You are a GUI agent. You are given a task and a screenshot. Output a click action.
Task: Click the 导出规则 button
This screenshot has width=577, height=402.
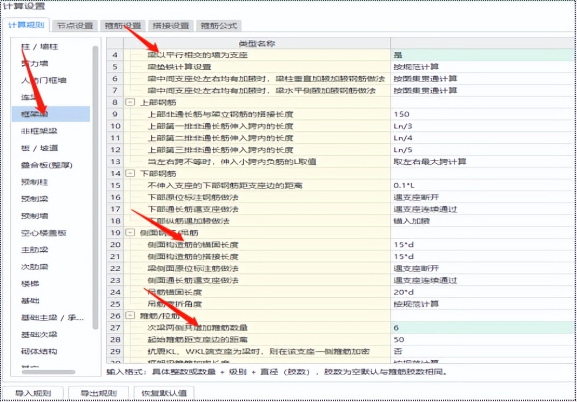click(98, 393)
